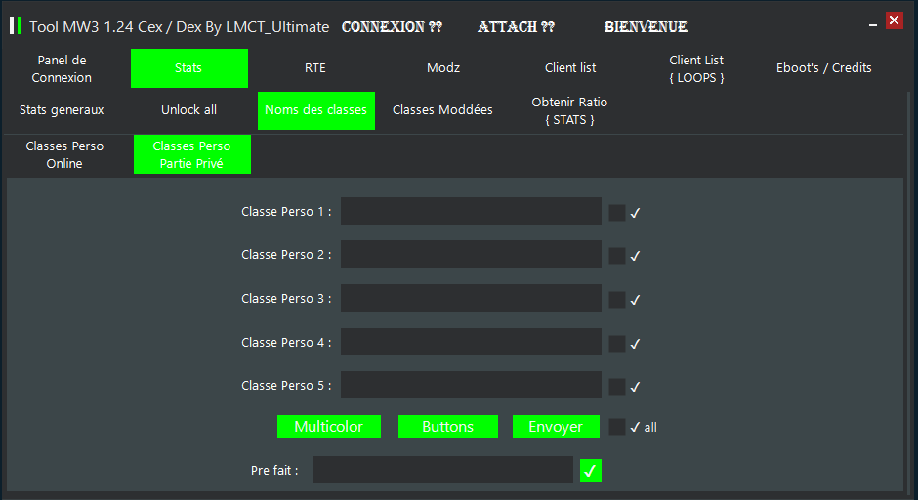
Task: Minimize the tool window
Action: [872, 25]
